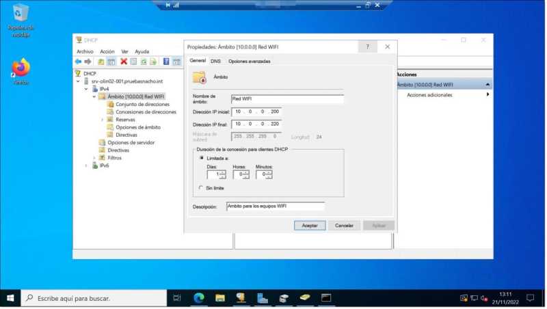Screen dimensions: 547x309
Task: Expand the IPv6 tree node
Action: (86, 165)
